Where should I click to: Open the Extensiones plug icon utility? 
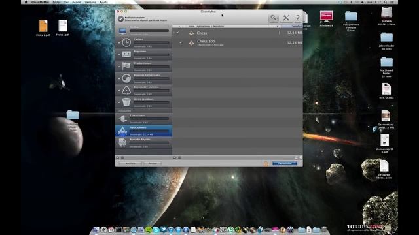click(122, 119)
